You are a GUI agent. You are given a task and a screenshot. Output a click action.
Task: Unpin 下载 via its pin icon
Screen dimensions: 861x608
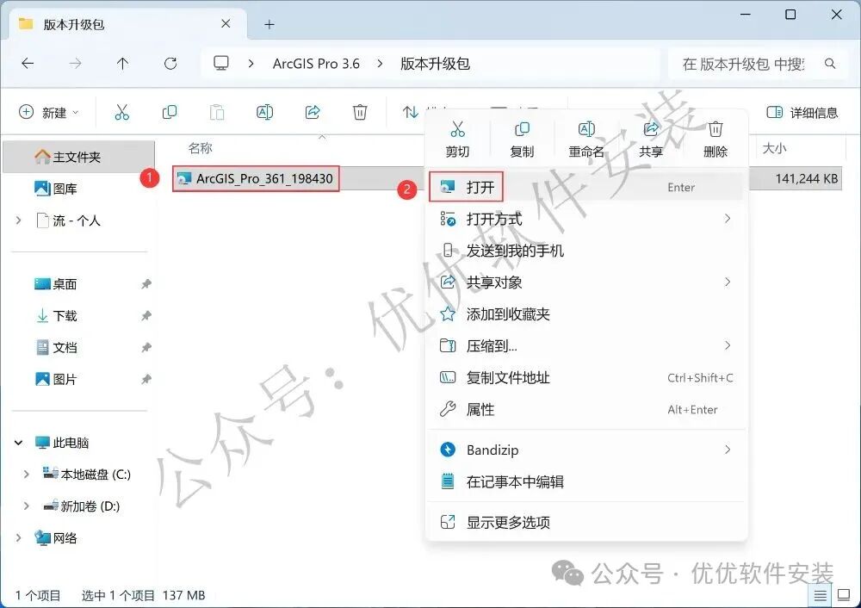point(146,316)
